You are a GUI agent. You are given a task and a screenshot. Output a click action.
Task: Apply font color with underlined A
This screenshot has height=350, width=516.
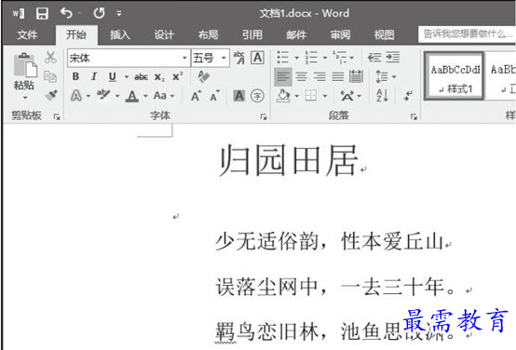132,96
